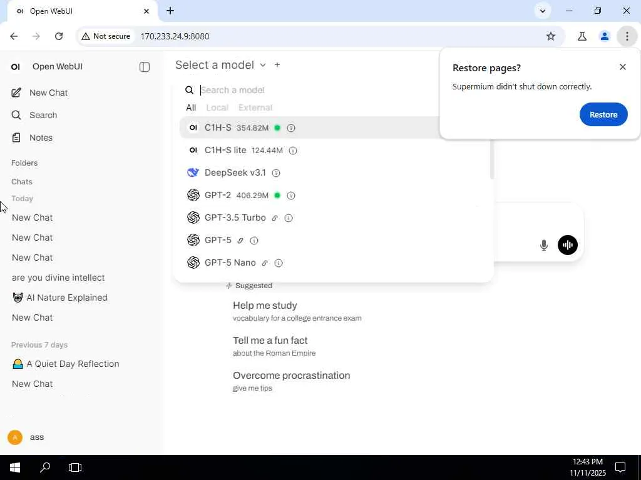
Task: Open a new browser tab
Action: coord(170,11)
